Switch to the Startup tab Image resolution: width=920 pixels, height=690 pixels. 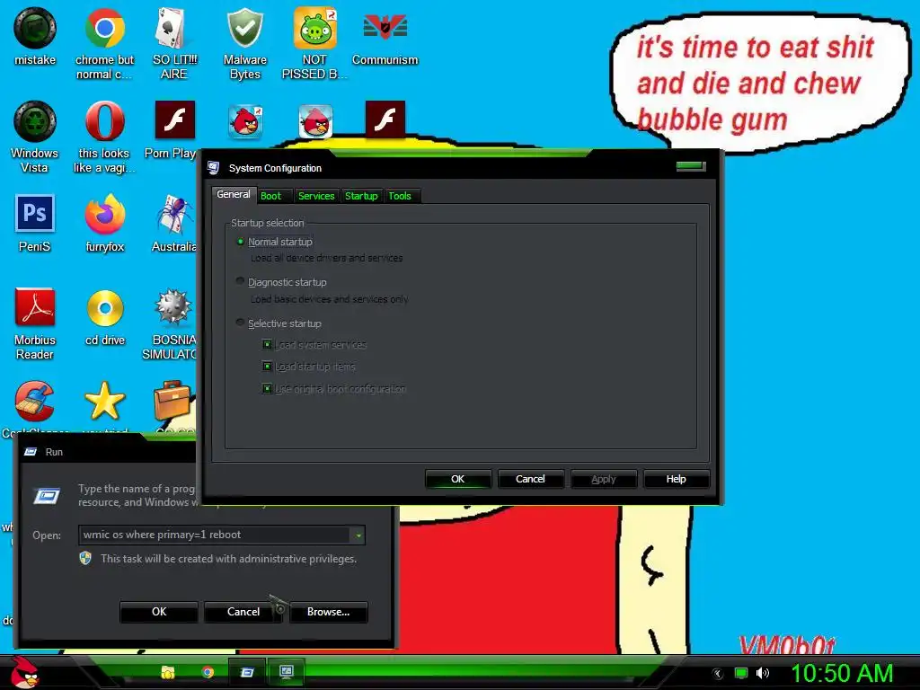point(361,196)
